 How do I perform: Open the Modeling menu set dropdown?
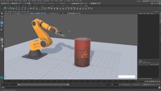5,3
